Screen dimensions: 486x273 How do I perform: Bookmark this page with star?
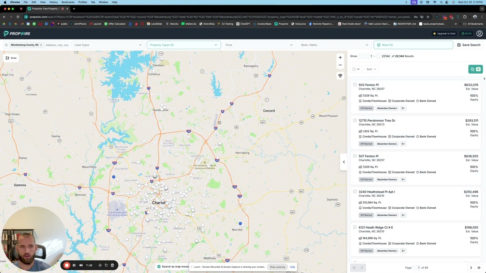point(428,17)
